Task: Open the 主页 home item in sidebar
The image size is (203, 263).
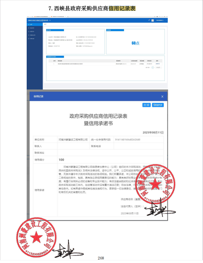Action: click(x=31, y=24)
